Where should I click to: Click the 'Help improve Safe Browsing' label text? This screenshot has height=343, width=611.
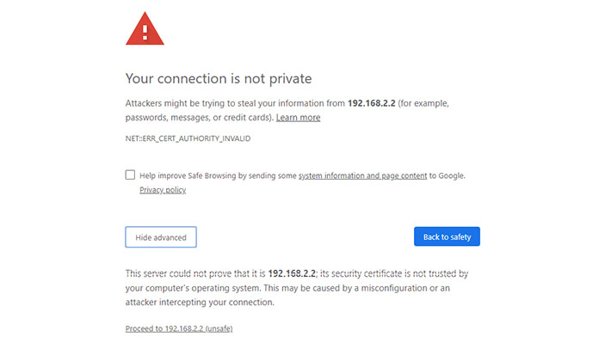tap(188, 175)
